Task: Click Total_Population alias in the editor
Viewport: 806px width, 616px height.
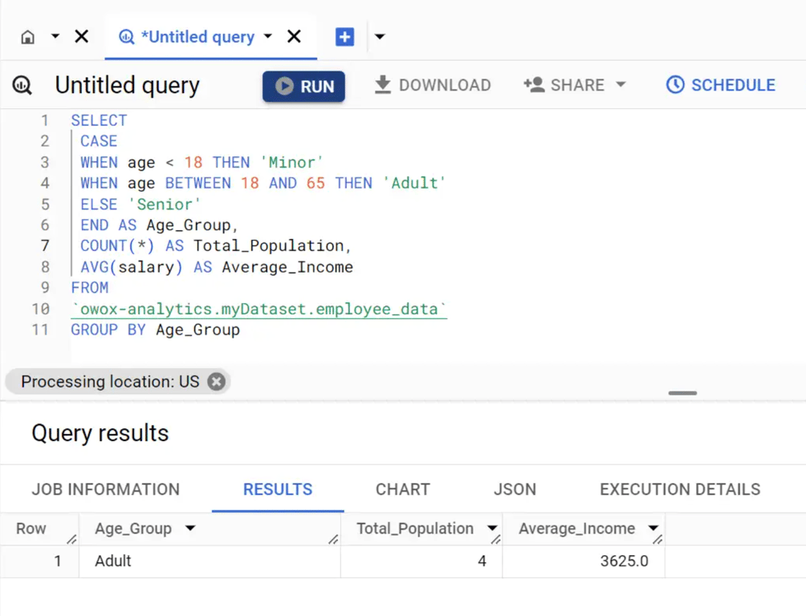Action: click(x=268, y=245)
